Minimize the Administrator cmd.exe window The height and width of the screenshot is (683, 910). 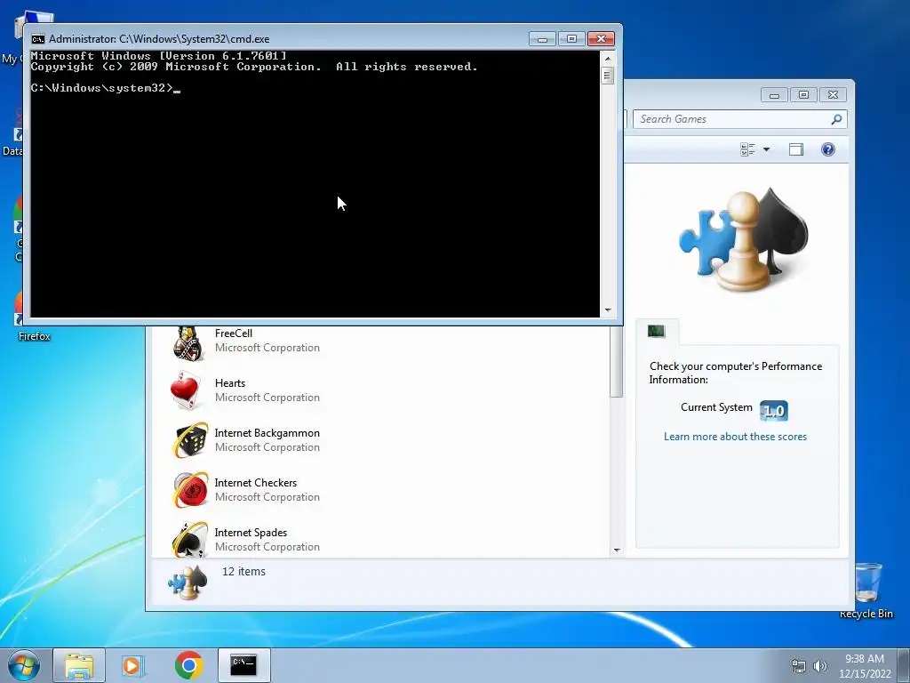(x=543, y=39)
